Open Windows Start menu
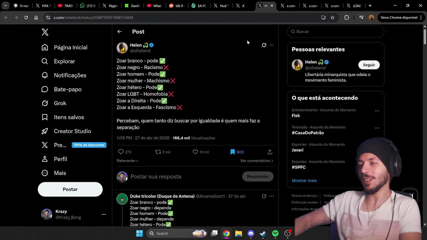427x240 pixels. [x=139, y=233]
